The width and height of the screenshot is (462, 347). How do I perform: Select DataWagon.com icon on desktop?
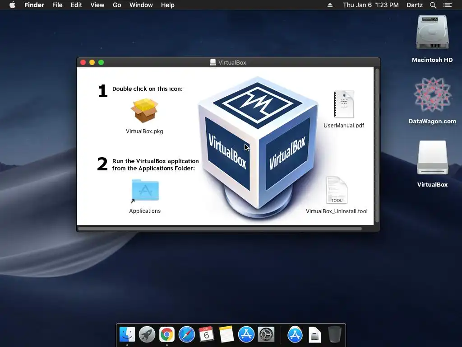[432, 94]
